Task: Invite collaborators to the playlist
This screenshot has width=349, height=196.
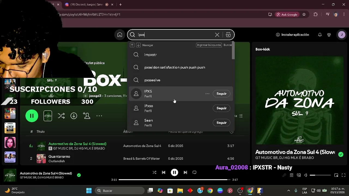Action: (86, 116)
